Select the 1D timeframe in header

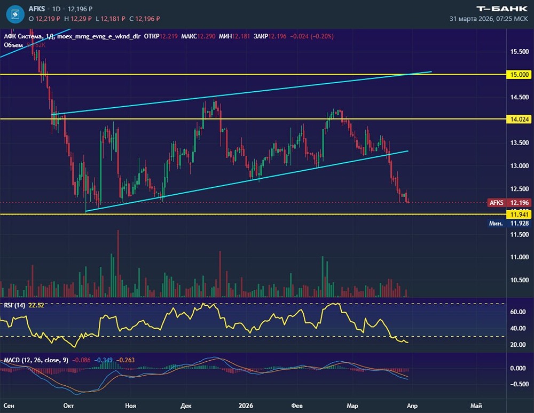pos(56,10)
